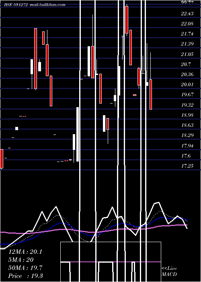Image resolution: width=201 pixels, height=282 pixels.
Task: Click the 18.98 price axis label
Action: coord(187,115)
